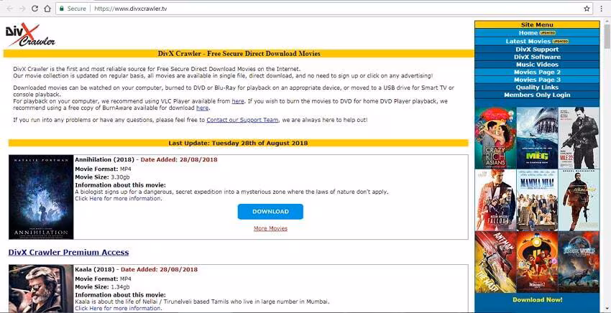611x313 pixels.
Task: Click the Mission Impossible Fallout poster
Action: tap(496, 200)
